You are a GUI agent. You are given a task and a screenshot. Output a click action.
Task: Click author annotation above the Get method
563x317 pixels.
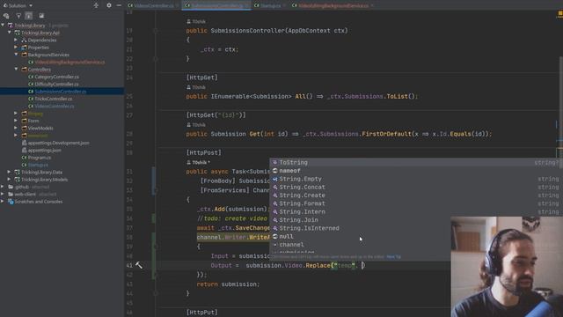196,125
